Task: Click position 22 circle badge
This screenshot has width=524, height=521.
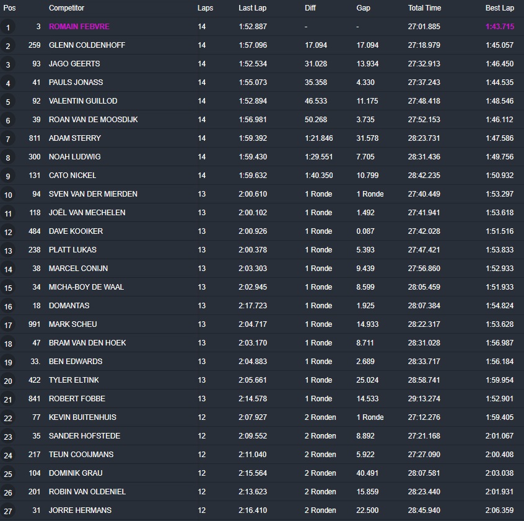Action: (x=8, y=418)
